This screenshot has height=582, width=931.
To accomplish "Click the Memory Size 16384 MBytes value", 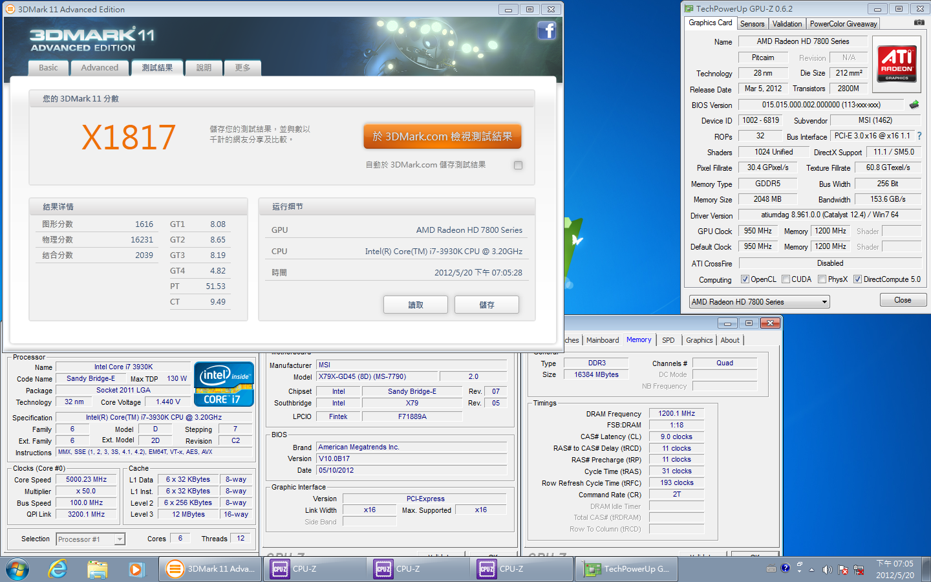I will point(596,374).
